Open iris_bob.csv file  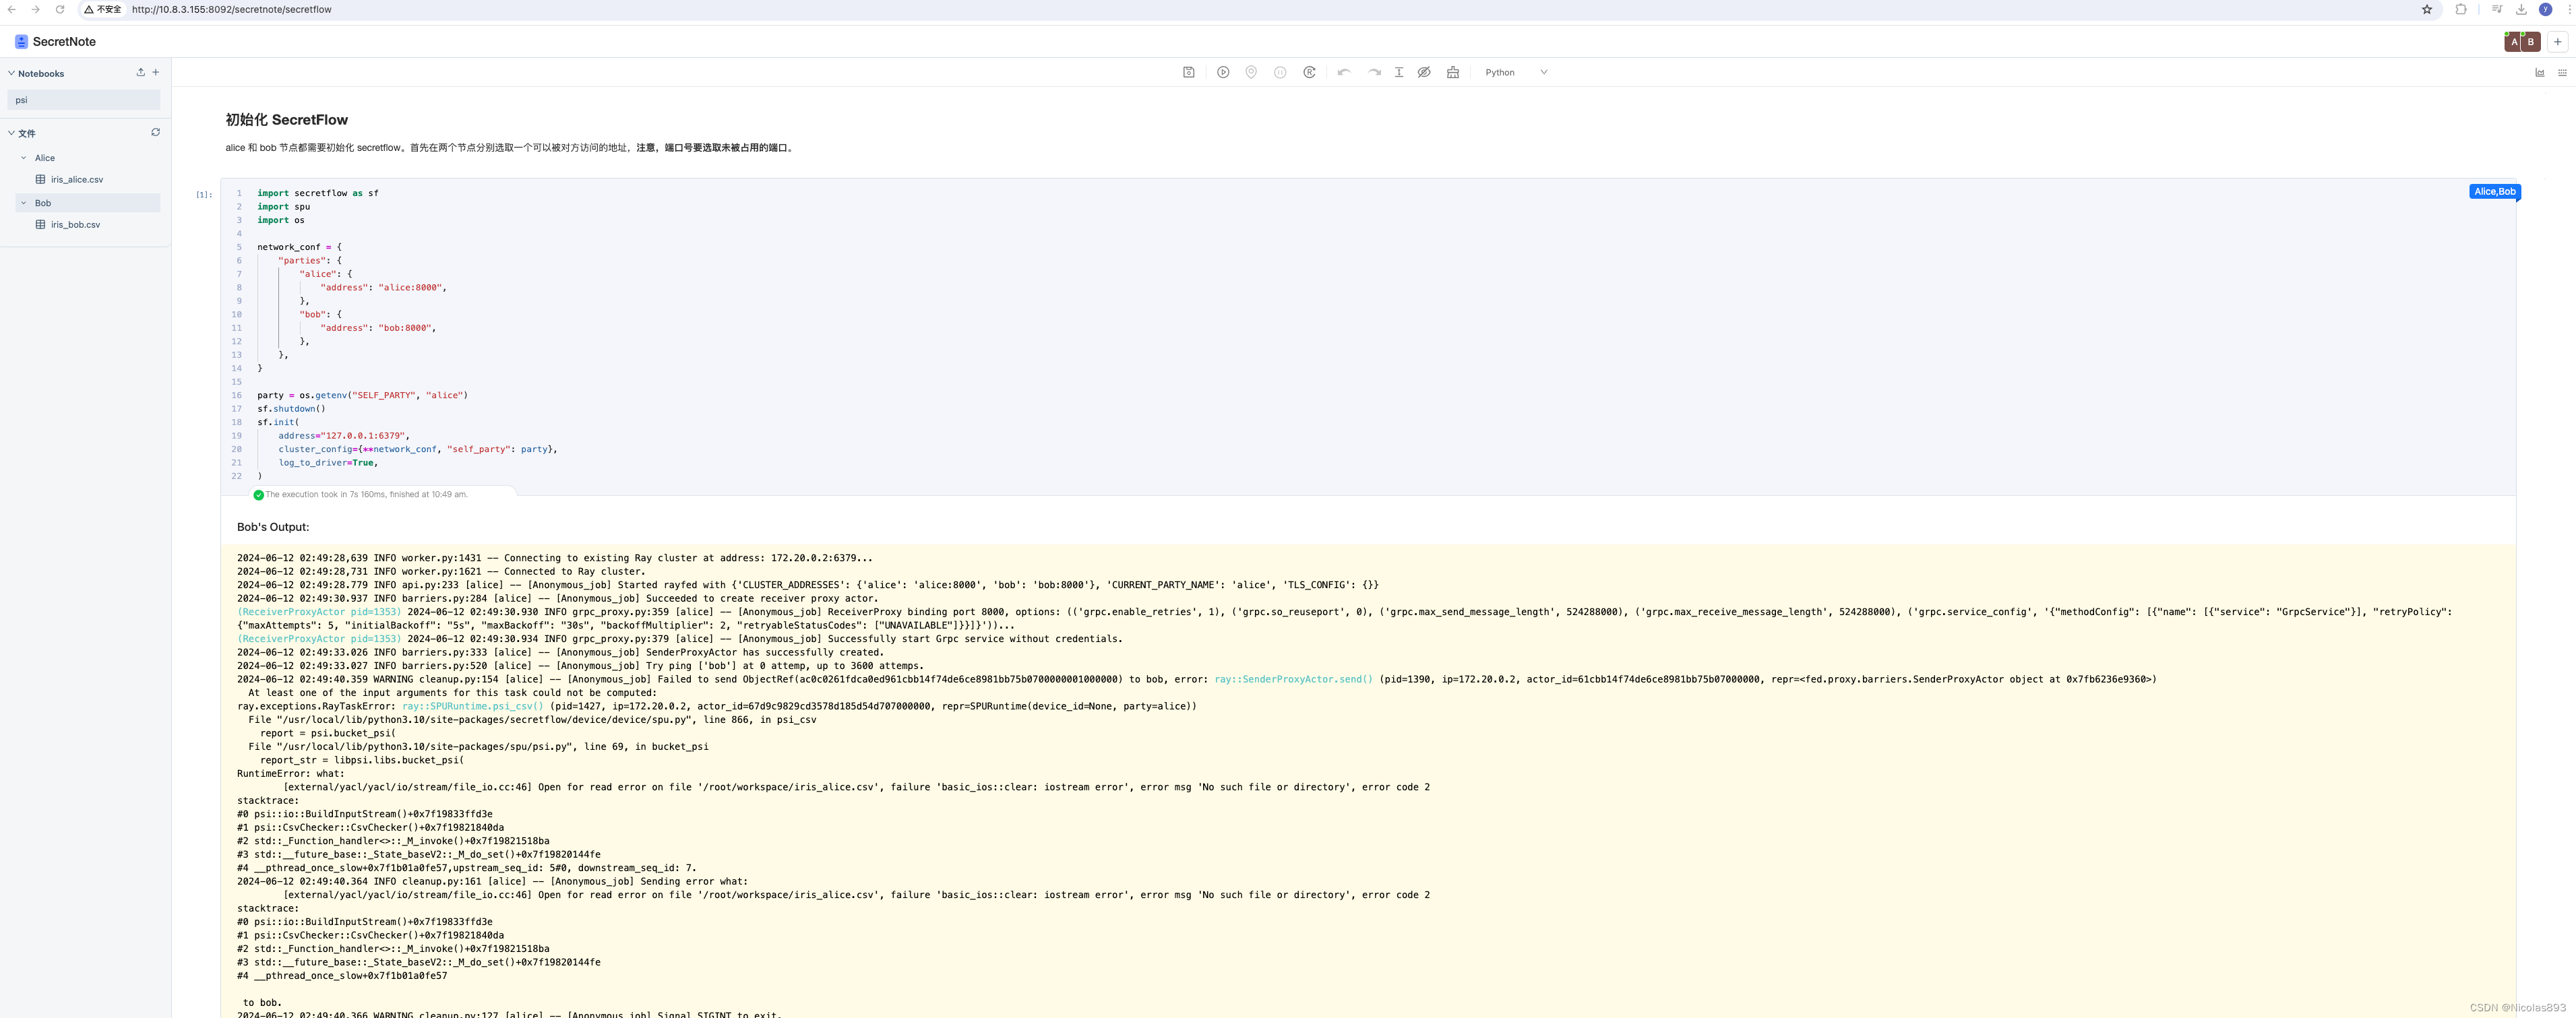tap(75, 225)
